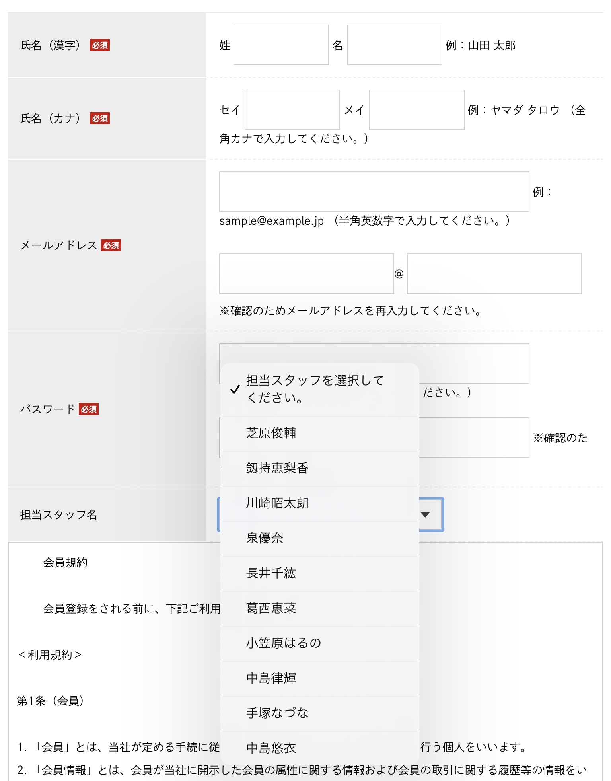Viewport: 611px width, 781px height.
Task: Choose 手塚なづな from the list
Action: [320, 713]
